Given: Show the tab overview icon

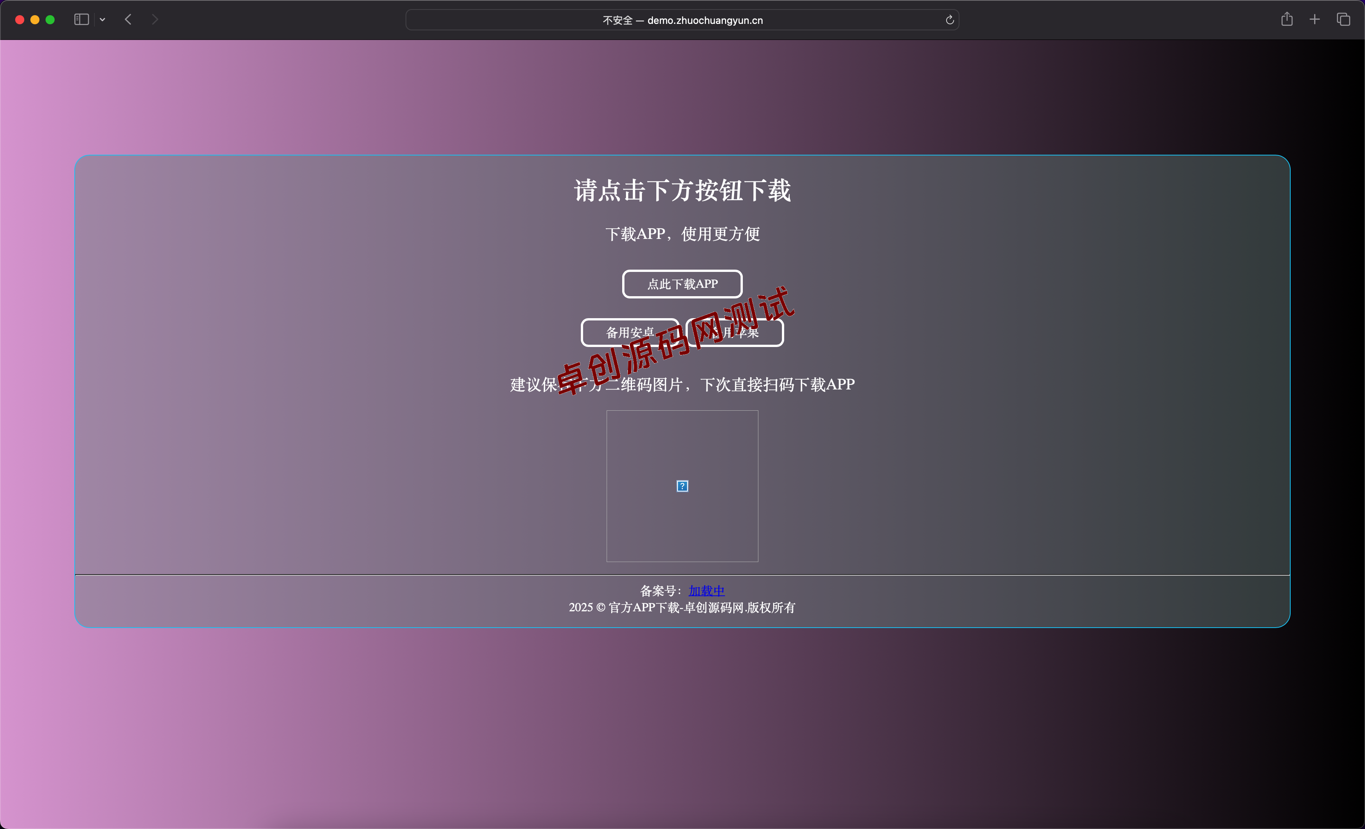Looking at the screenshot, I should point(1343,19).
